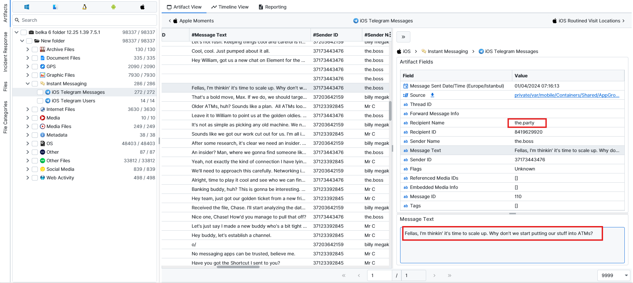Click the double-chevron collapse details panel button
The image size is (633, 283).
point(403,37)
